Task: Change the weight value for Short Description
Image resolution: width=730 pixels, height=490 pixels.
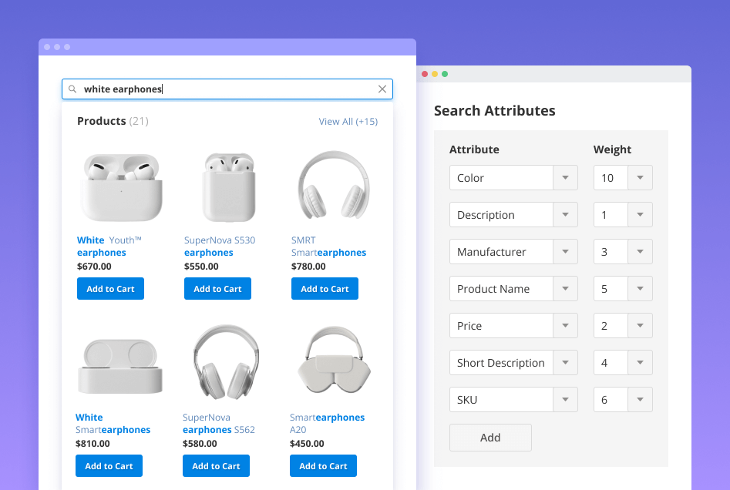Action: (641, 362)
